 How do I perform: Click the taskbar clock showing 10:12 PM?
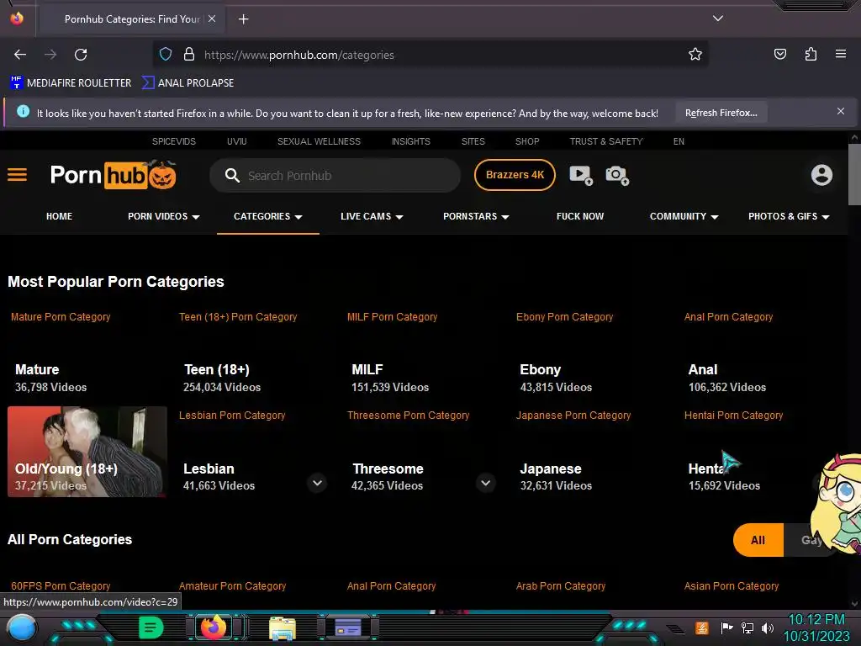click(x=816, y=620)
